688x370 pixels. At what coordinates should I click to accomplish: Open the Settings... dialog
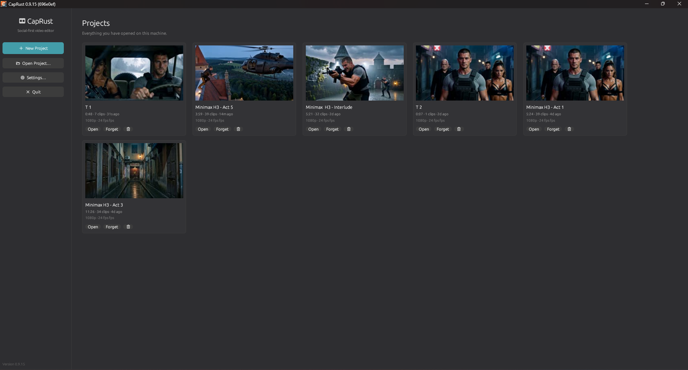coord(33,78)
